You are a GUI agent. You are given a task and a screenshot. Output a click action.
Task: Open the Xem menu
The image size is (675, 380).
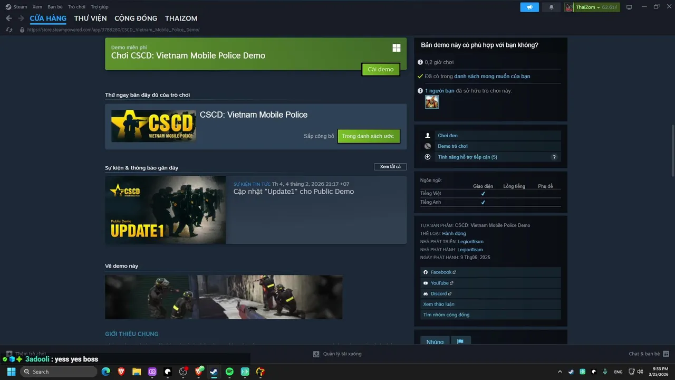tap(37, 7)
